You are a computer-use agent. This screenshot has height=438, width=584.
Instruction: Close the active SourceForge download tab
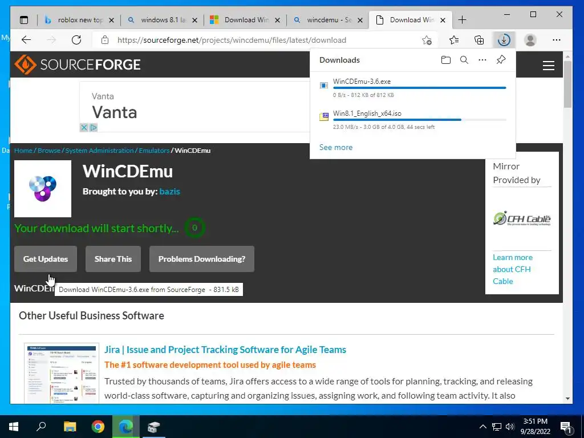[443, 20]
